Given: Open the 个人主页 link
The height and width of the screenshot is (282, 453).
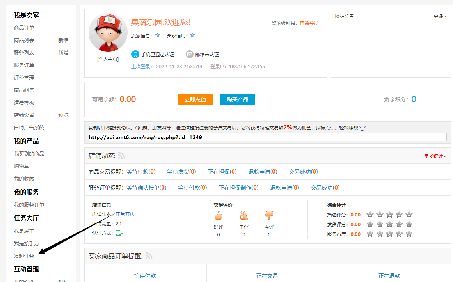Looking at the screenshot, I should pos(108,59).
